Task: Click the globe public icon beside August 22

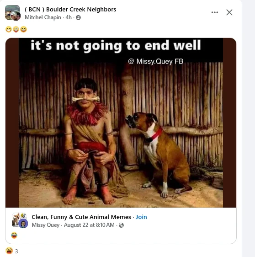Action: [121, 225]
